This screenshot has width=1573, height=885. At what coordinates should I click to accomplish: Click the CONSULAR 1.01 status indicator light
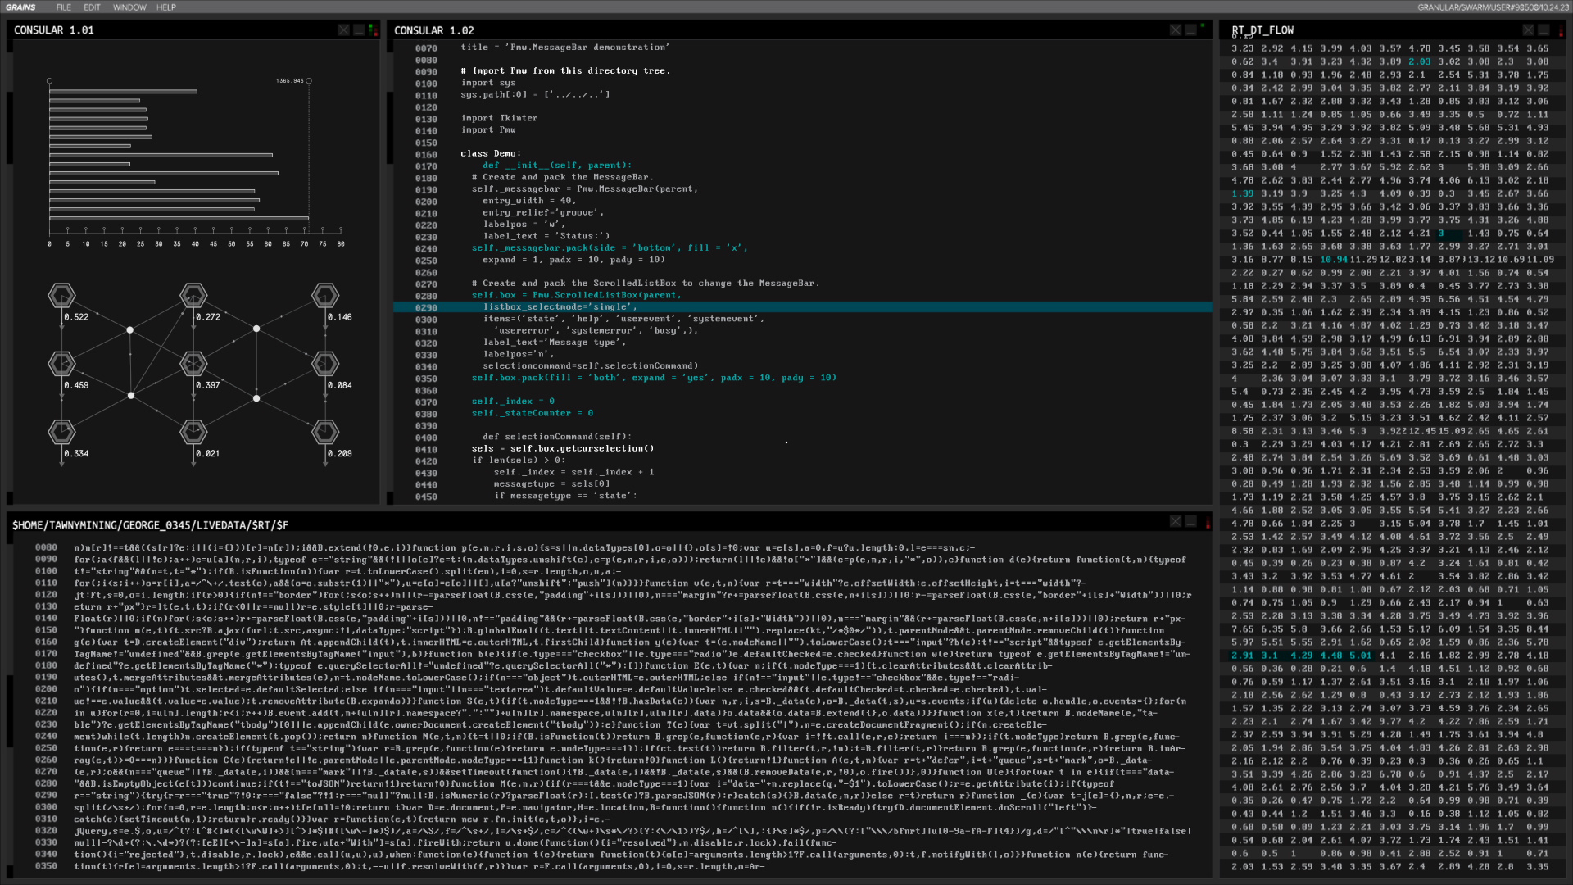(x=373, y=30)
